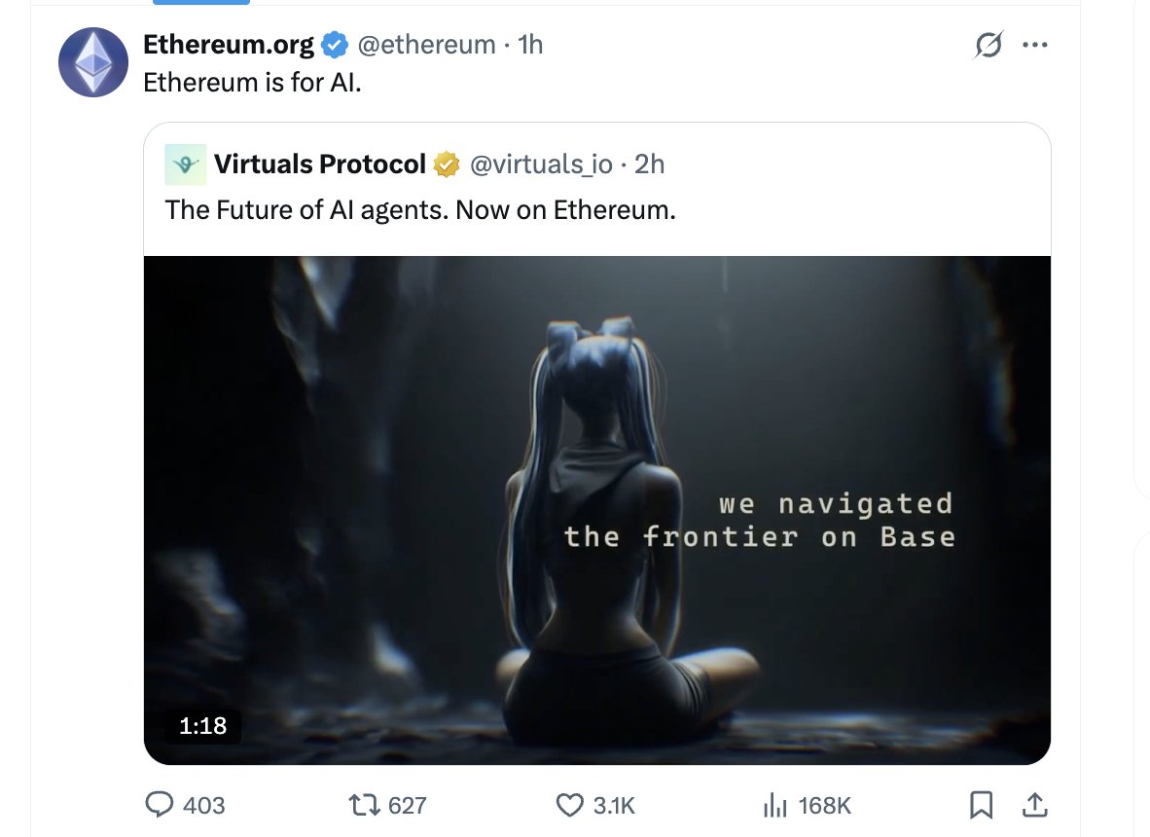
Task: Click the Ethereum.org display name
Action: point(228,45)
